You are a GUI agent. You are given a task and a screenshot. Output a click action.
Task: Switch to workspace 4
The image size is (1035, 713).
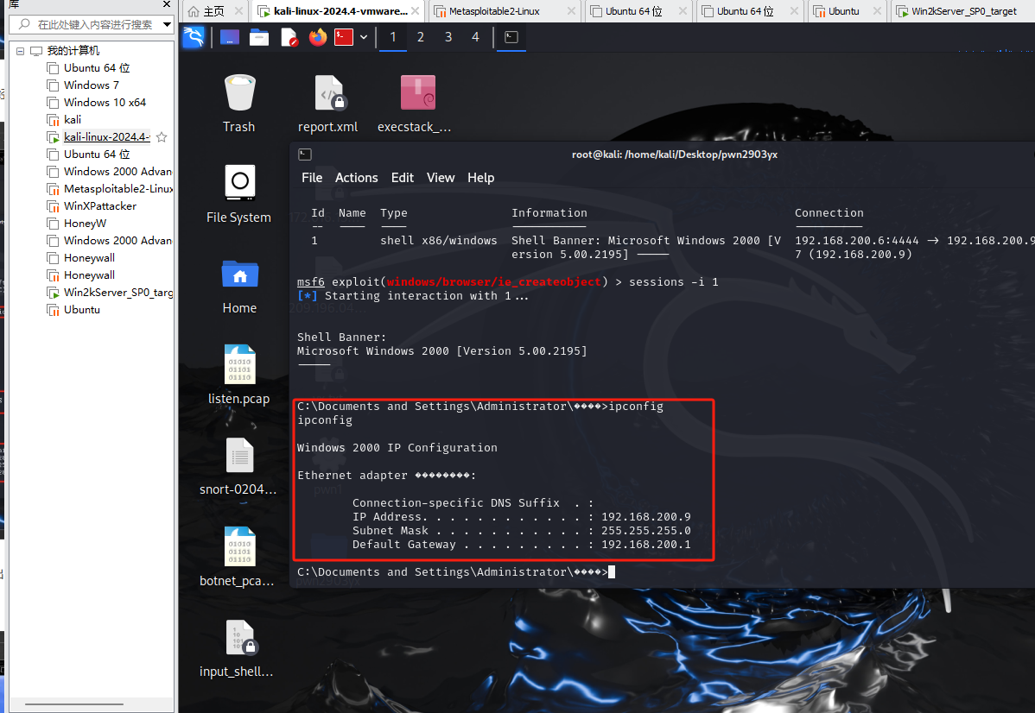[x=475, y=37]
